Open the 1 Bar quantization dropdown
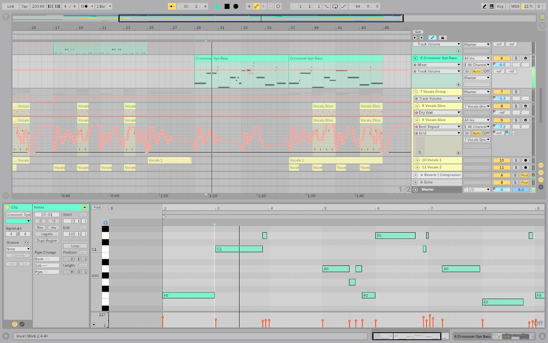Screen dimensions: 548x343 point(104,6)
